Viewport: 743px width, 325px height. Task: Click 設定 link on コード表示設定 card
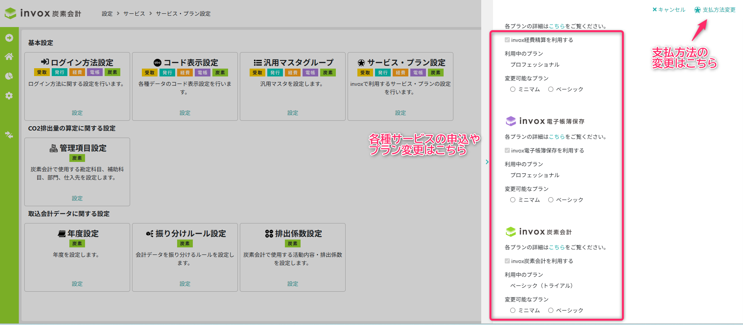(185, 113)
